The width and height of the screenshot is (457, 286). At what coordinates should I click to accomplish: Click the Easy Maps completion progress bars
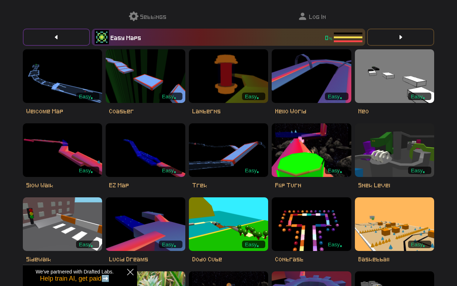click(x=348, y=37)
